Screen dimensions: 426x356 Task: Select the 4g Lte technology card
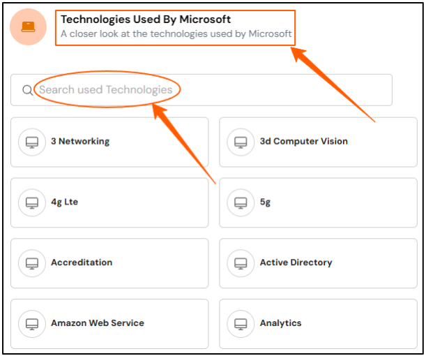(x=109, y=203)
